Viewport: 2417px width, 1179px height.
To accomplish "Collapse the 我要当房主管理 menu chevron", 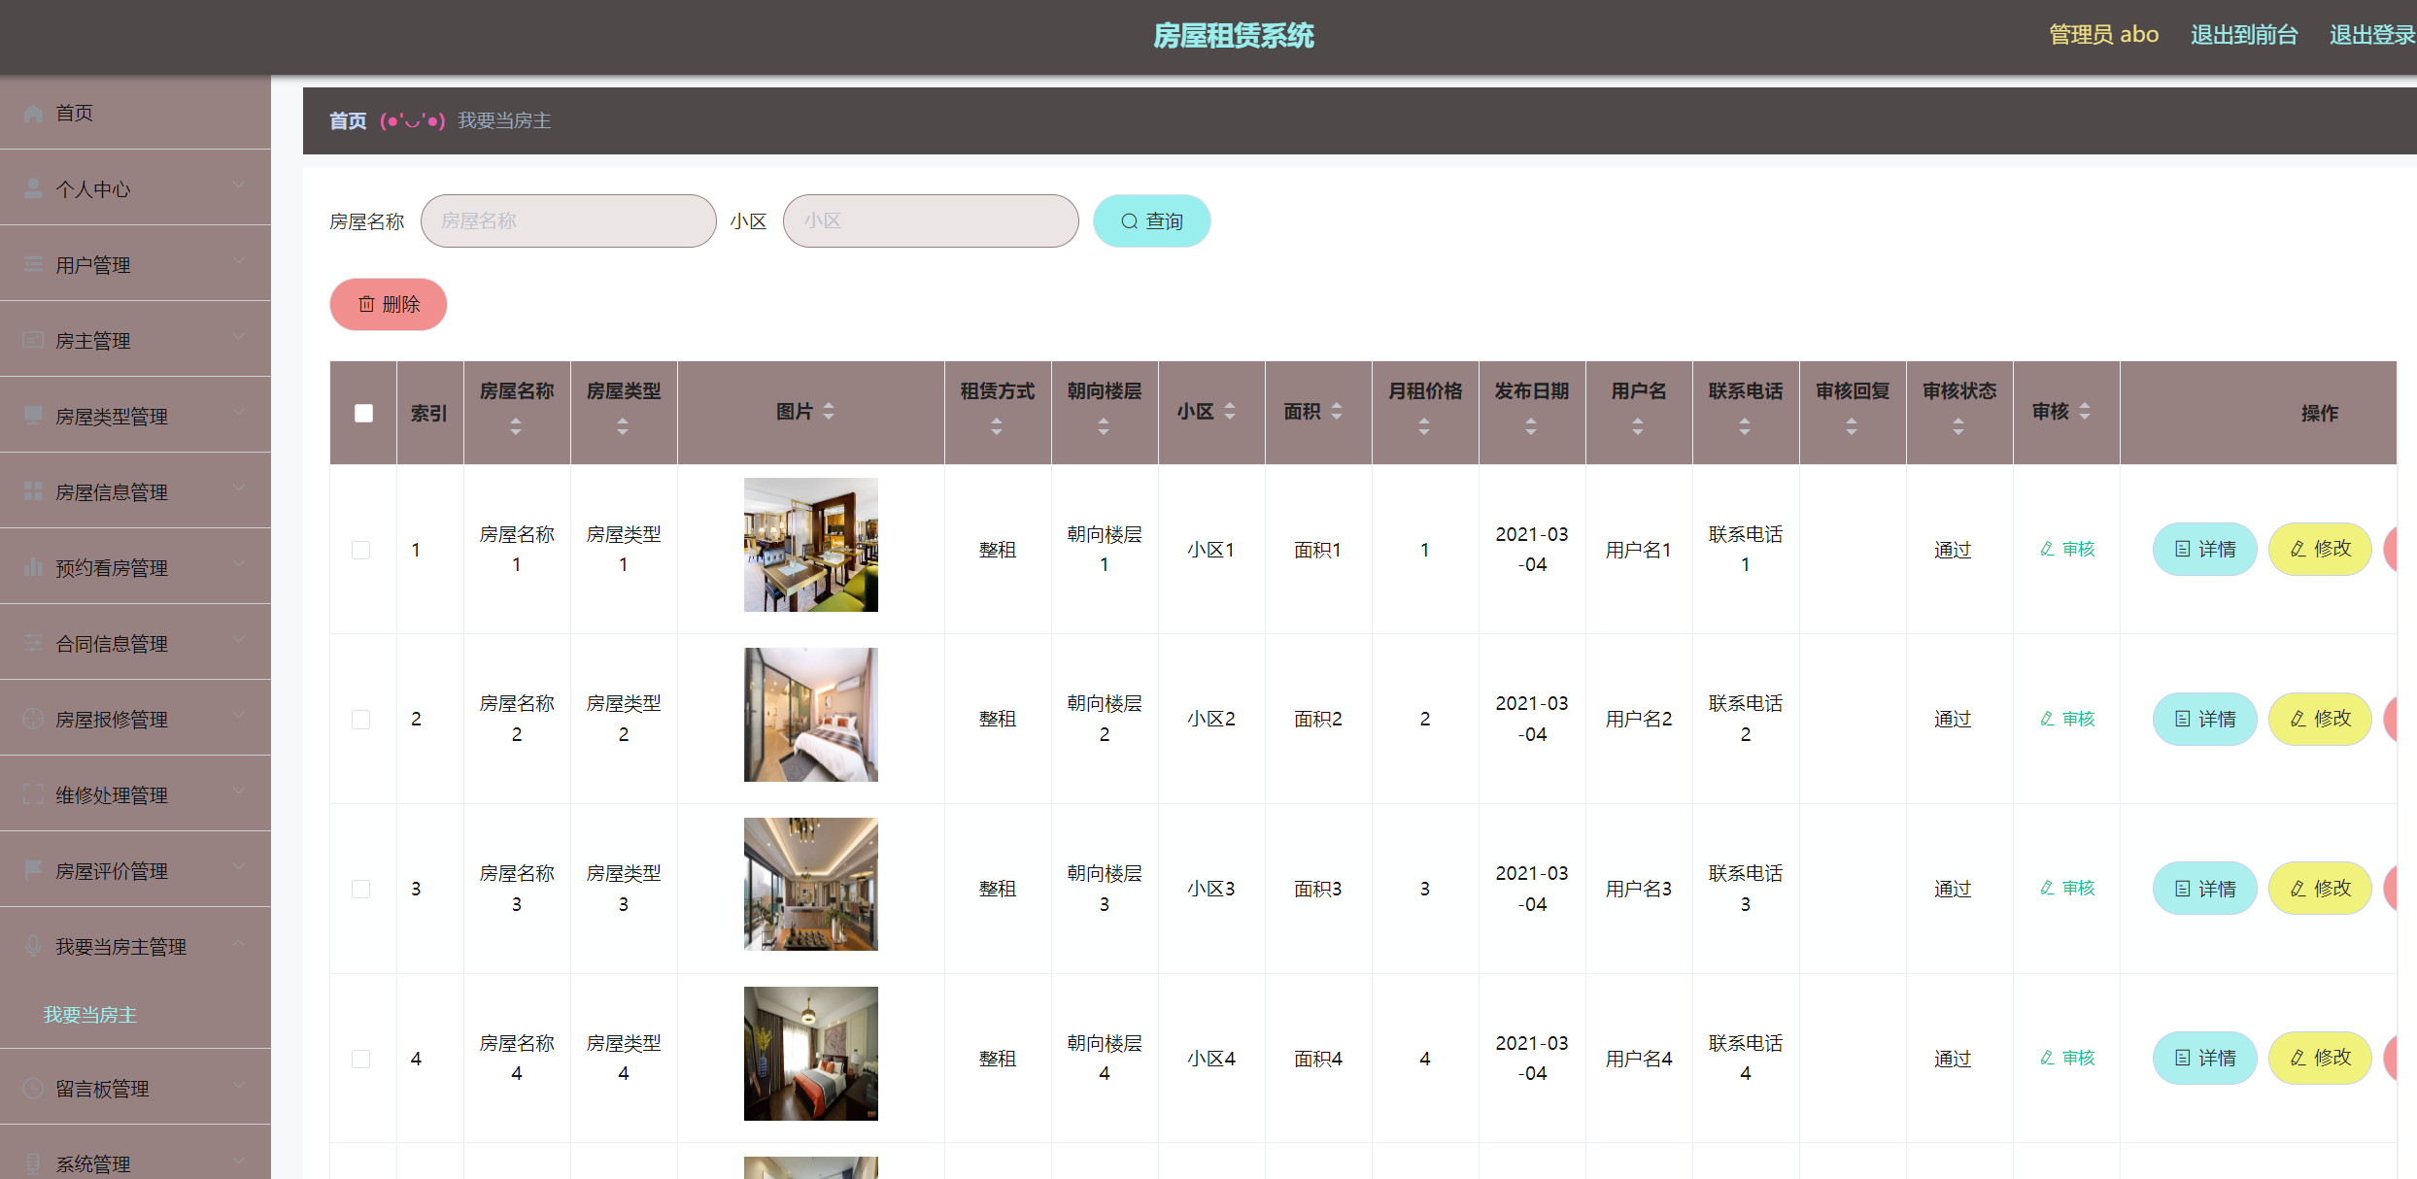I will pyautogui.click(x=239, y=944).
